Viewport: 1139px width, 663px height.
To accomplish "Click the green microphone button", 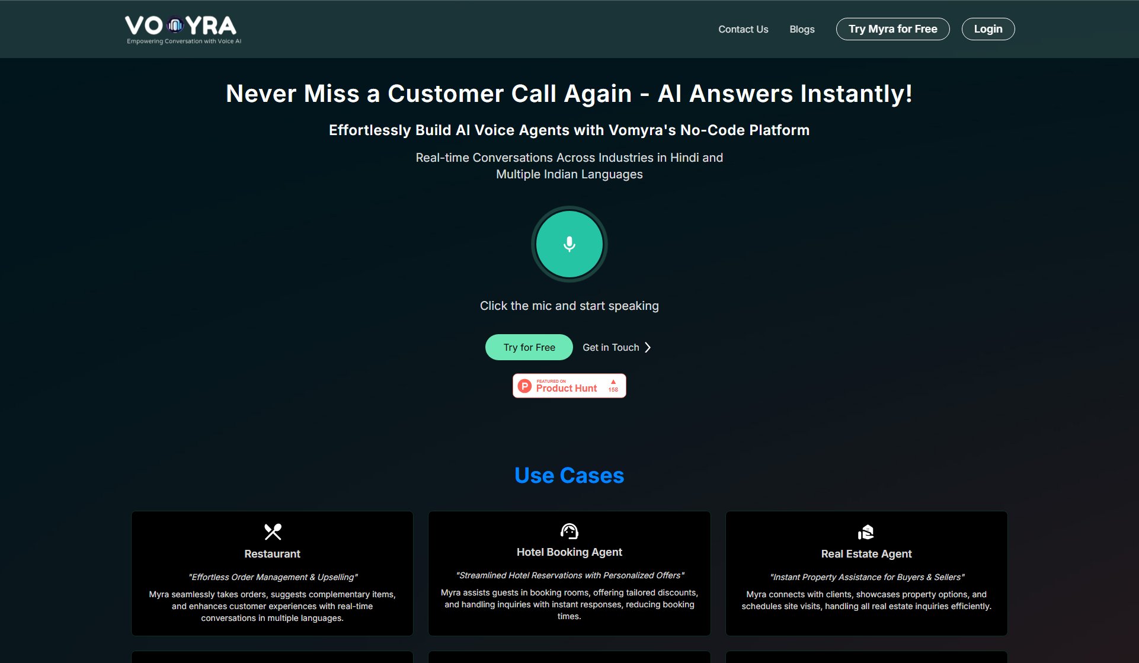I will [x=569, y=244].
